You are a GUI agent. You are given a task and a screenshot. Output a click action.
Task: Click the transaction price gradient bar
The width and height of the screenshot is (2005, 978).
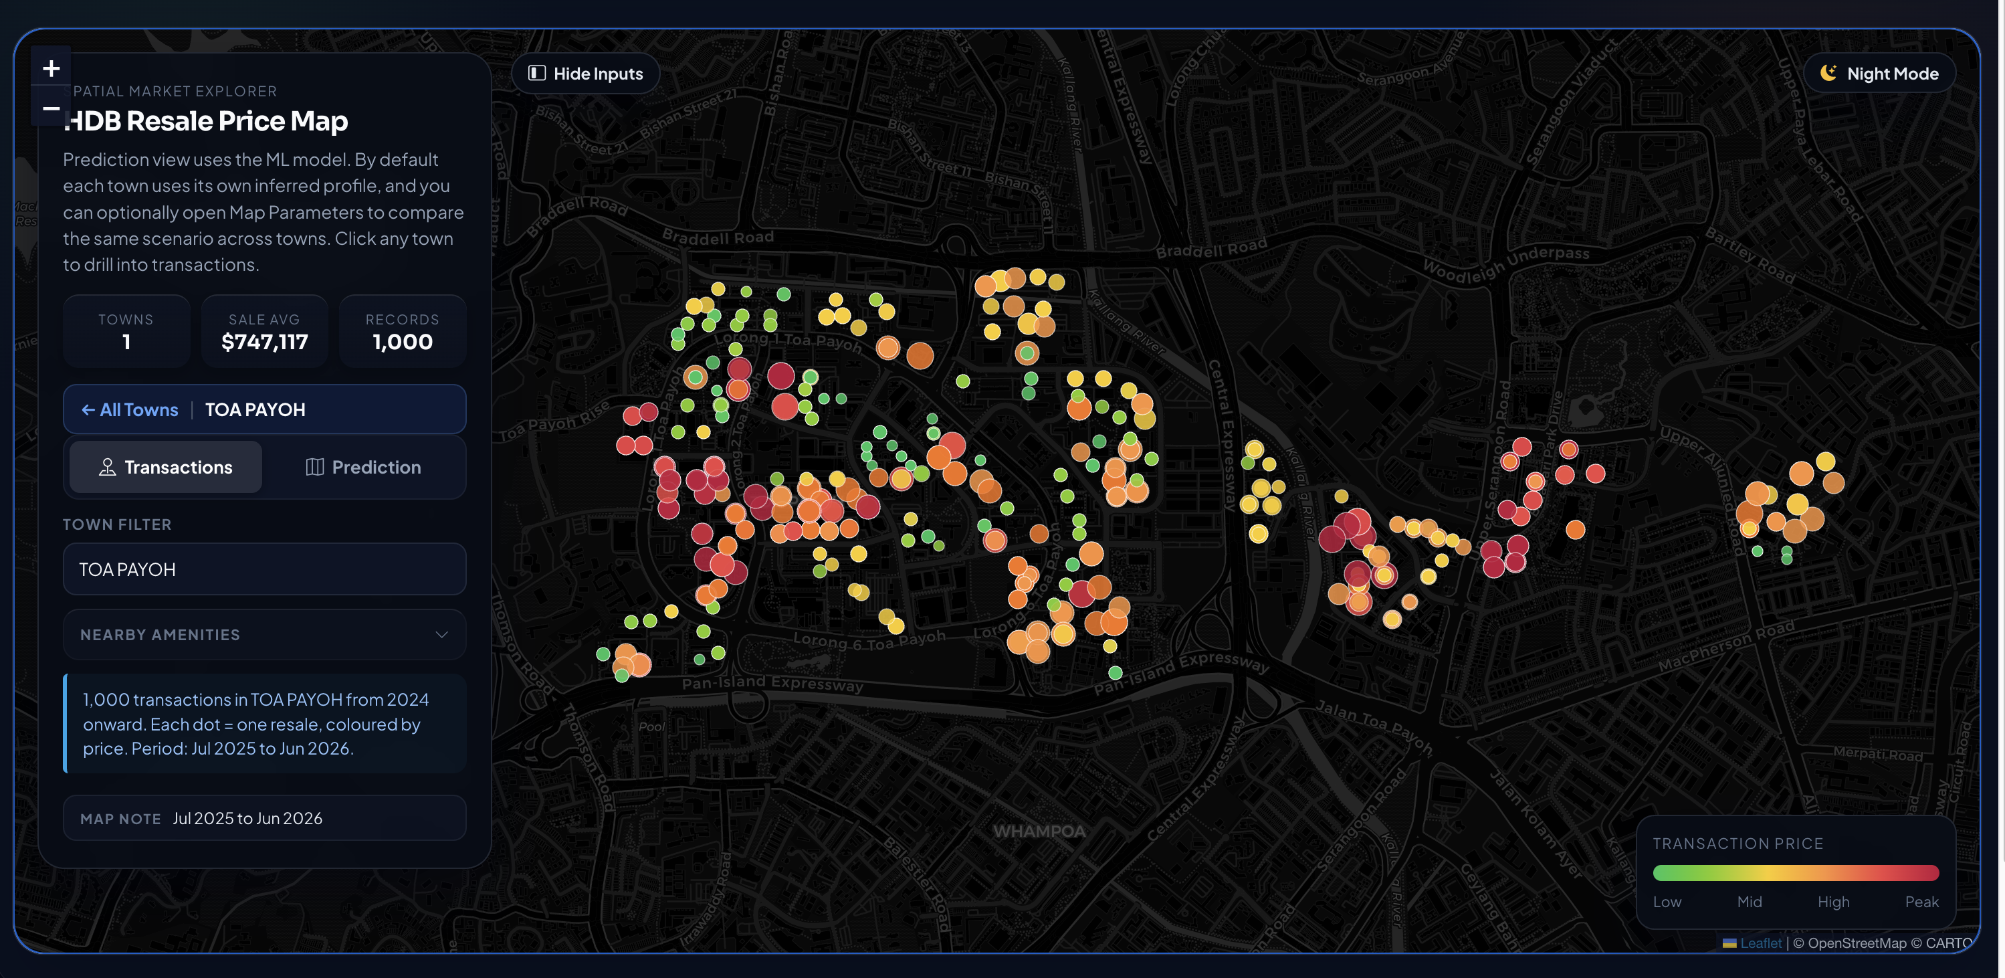1796,873
